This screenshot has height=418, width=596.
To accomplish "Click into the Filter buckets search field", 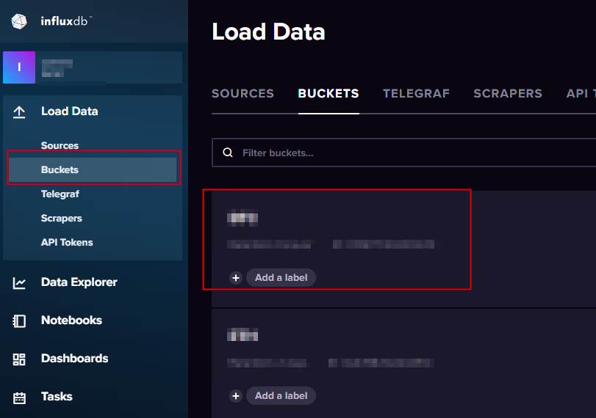I will point(403,153).
